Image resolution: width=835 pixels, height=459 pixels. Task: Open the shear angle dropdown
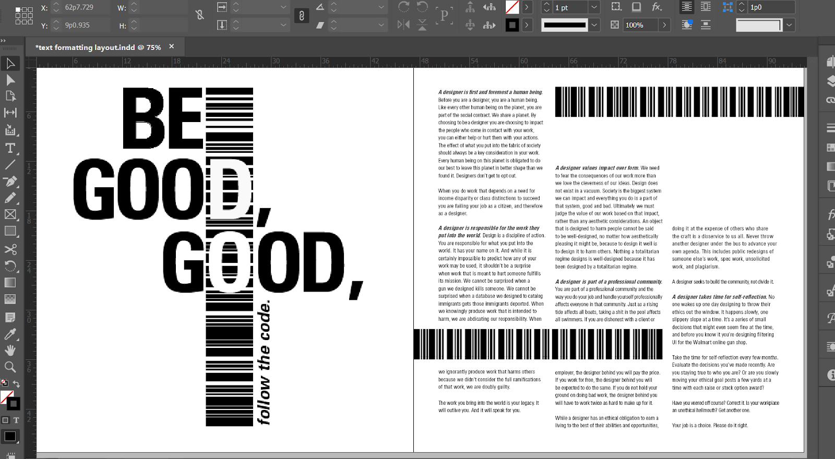point(381,25)
